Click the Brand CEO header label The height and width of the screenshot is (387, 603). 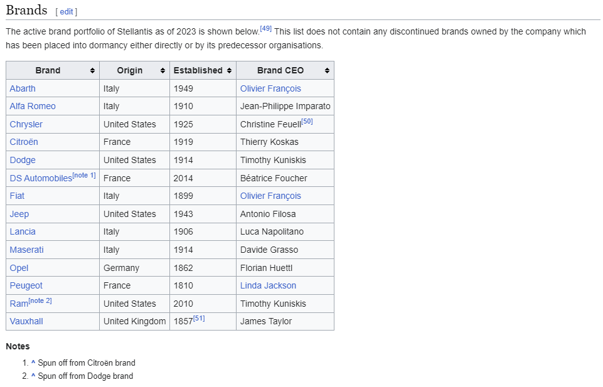coord(280,71)
